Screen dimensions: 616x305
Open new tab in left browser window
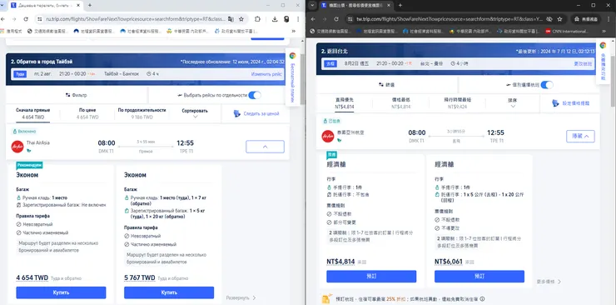click(90, 5)
